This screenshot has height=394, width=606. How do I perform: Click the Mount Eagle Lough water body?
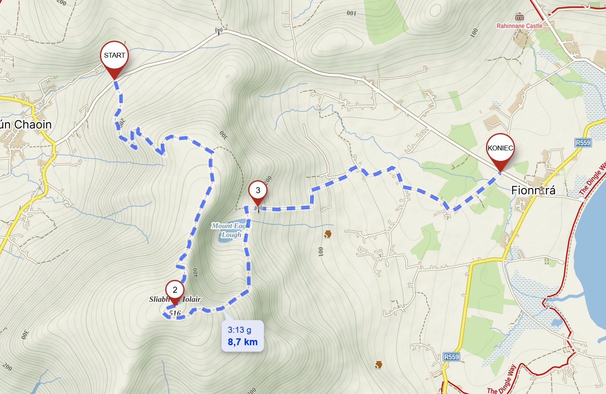pyautogui.click(x=225, y=239)
